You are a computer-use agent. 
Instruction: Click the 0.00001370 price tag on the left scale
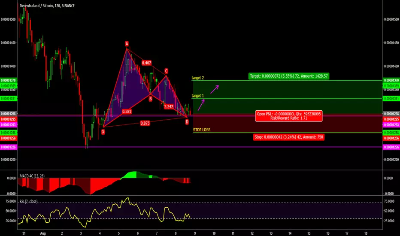click(x=9, y=80)
